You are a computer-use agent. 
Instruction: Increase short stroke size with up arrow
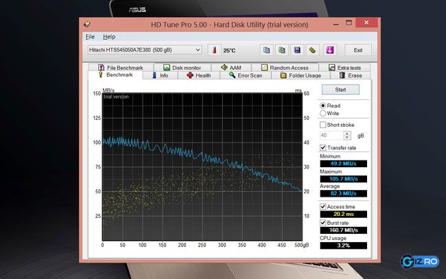(347, 133)
